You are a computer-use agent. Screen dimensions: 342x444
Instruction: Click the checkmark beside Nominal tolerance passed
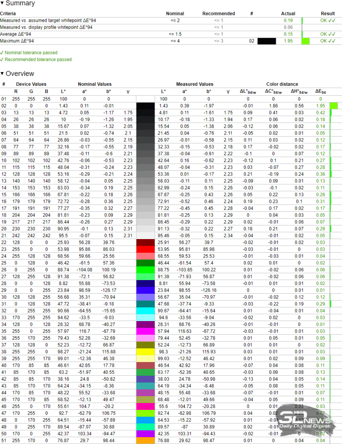coord(2,53)
